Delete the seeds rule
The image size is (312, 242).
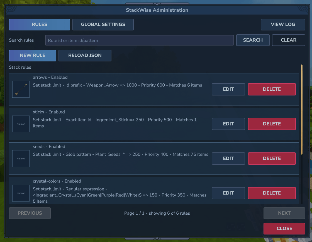click(x=272, y=159)
